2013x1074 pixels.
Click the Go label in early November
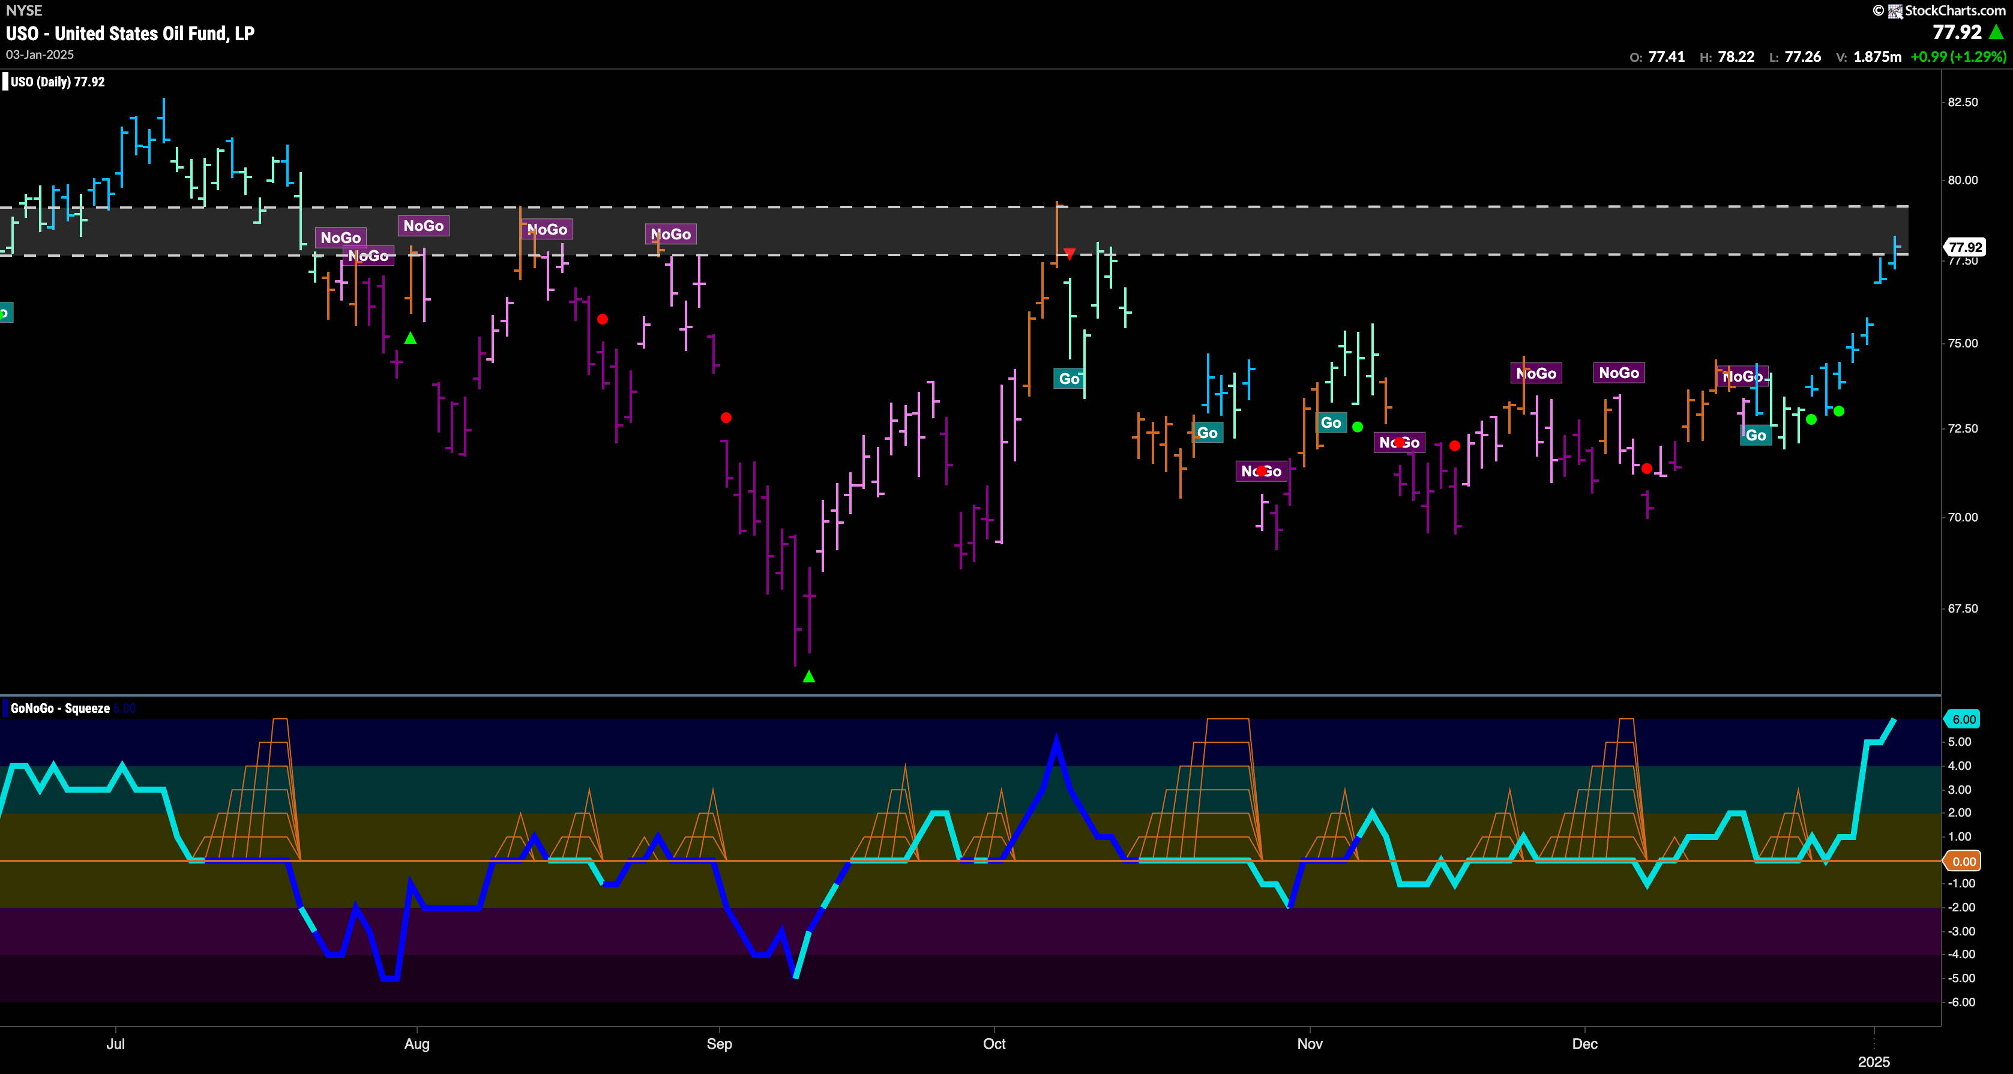click(x=1331, y=422)
